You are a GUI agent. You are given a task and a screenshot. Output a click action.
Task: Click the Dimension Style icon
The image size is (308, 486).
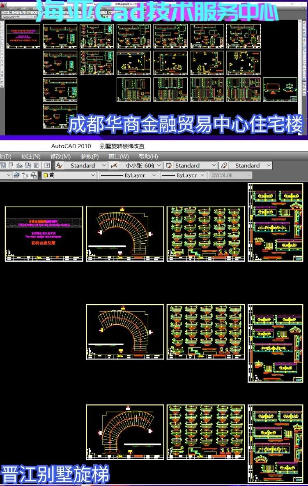(115, 165)
